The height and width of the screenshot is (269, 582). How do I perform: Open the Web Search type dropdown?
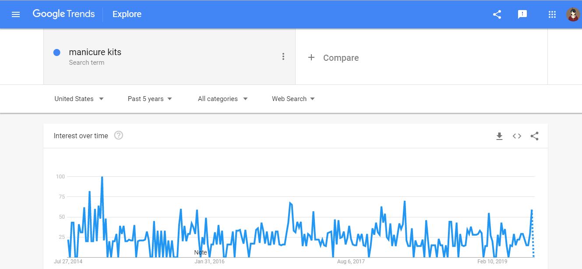(293, 99)
